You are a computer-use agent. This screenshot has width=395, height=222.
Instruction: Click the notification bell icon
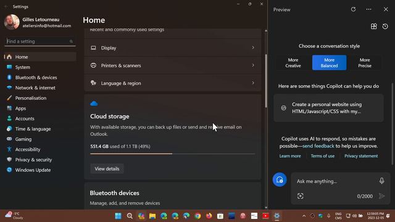pos(388,216)
